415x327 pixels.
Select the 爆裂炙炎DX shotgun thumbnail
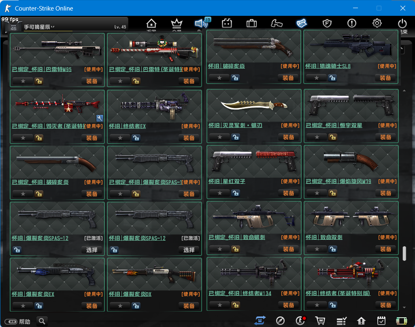tap(154, 275)
